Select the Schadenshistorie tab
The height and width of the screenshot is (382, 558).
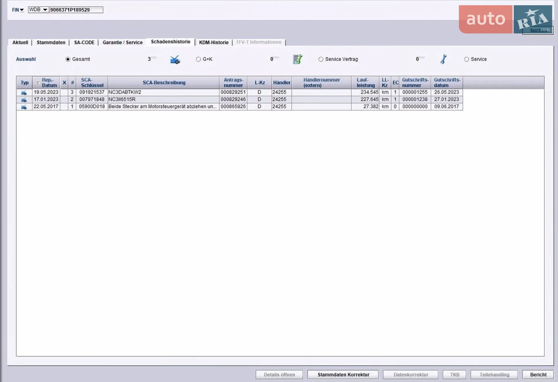tap(171, 42)
